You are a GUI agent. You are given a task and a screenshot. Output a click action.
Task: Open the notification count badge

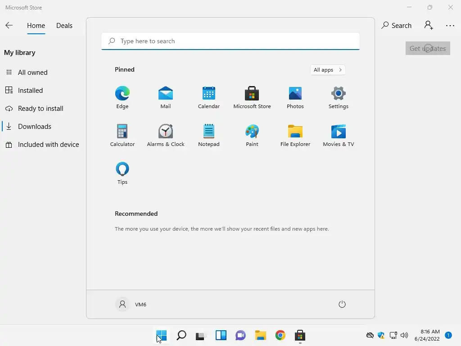point(448,335)
